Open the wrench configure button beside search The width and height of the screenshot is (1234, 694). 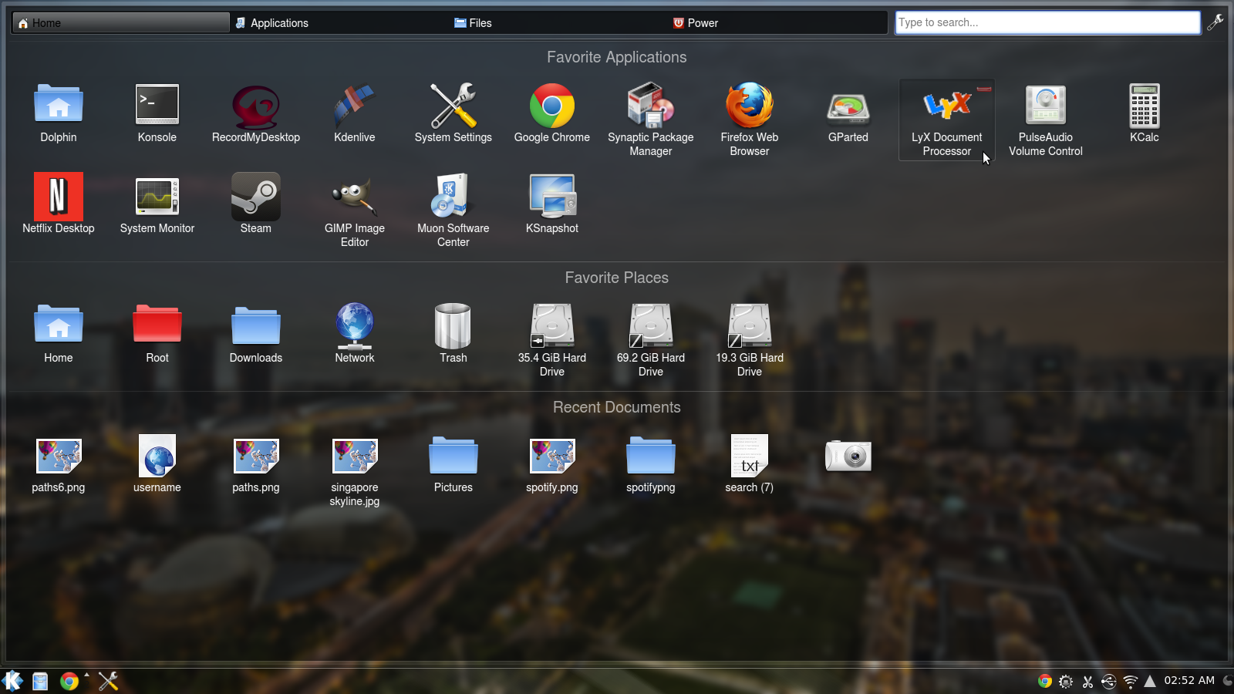tap(1215, 22)
